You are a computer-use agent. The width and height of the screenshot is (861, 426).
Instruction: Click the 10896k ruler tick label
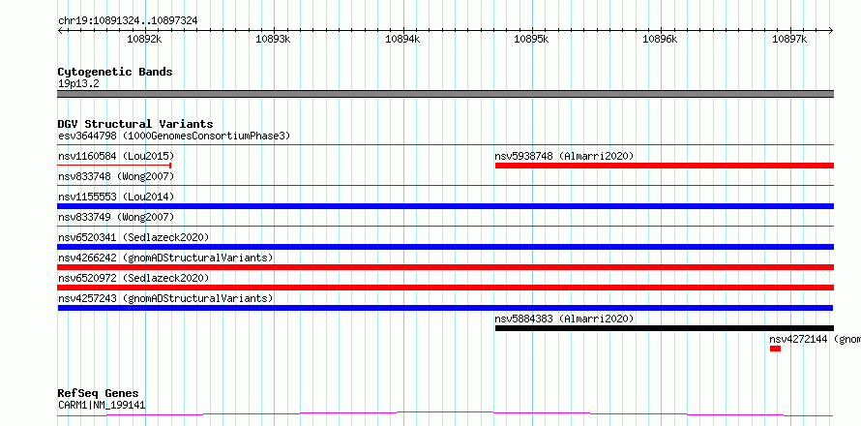coord(661,39)
